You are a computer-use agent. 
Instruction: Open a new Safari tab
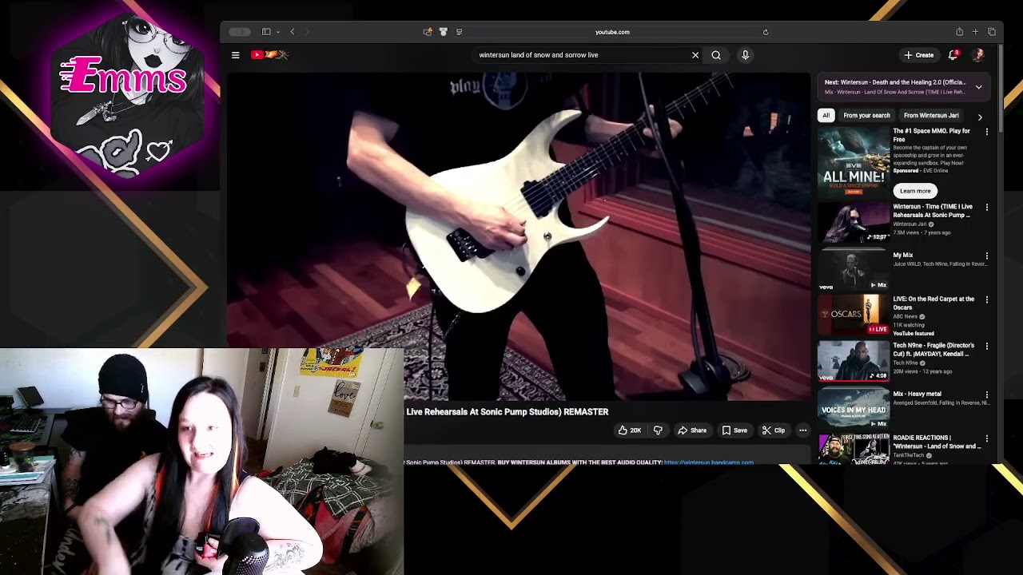975,32
